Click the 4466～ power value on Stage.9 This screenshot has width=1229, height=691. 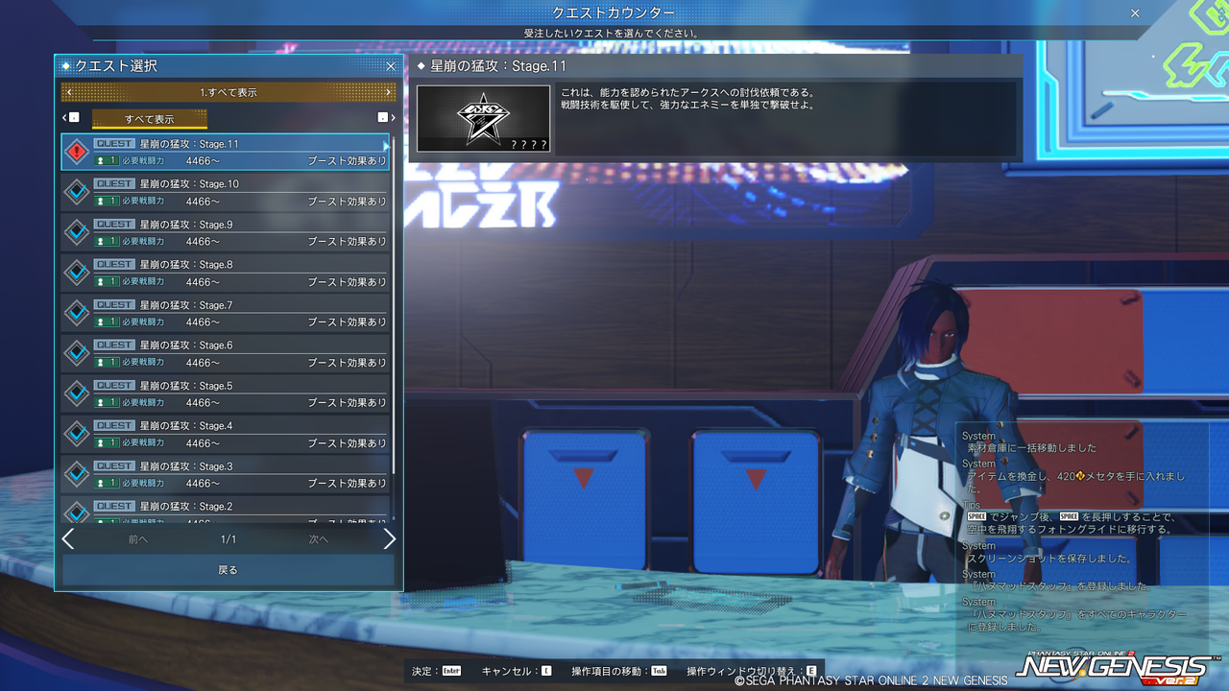(203, 242)
